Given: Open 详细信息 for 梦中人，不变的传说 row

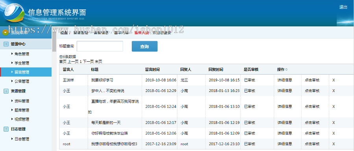Looking at the screenshot, I should pos(285,91).
